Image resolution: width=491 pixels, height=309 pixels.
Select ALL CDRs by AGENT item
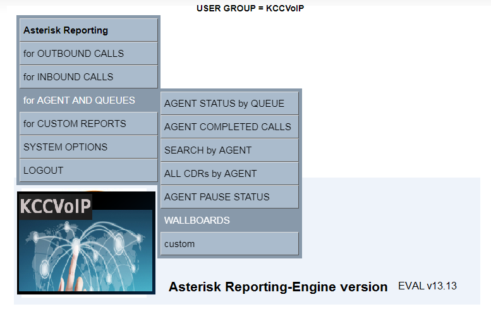(x=229, y=173)
